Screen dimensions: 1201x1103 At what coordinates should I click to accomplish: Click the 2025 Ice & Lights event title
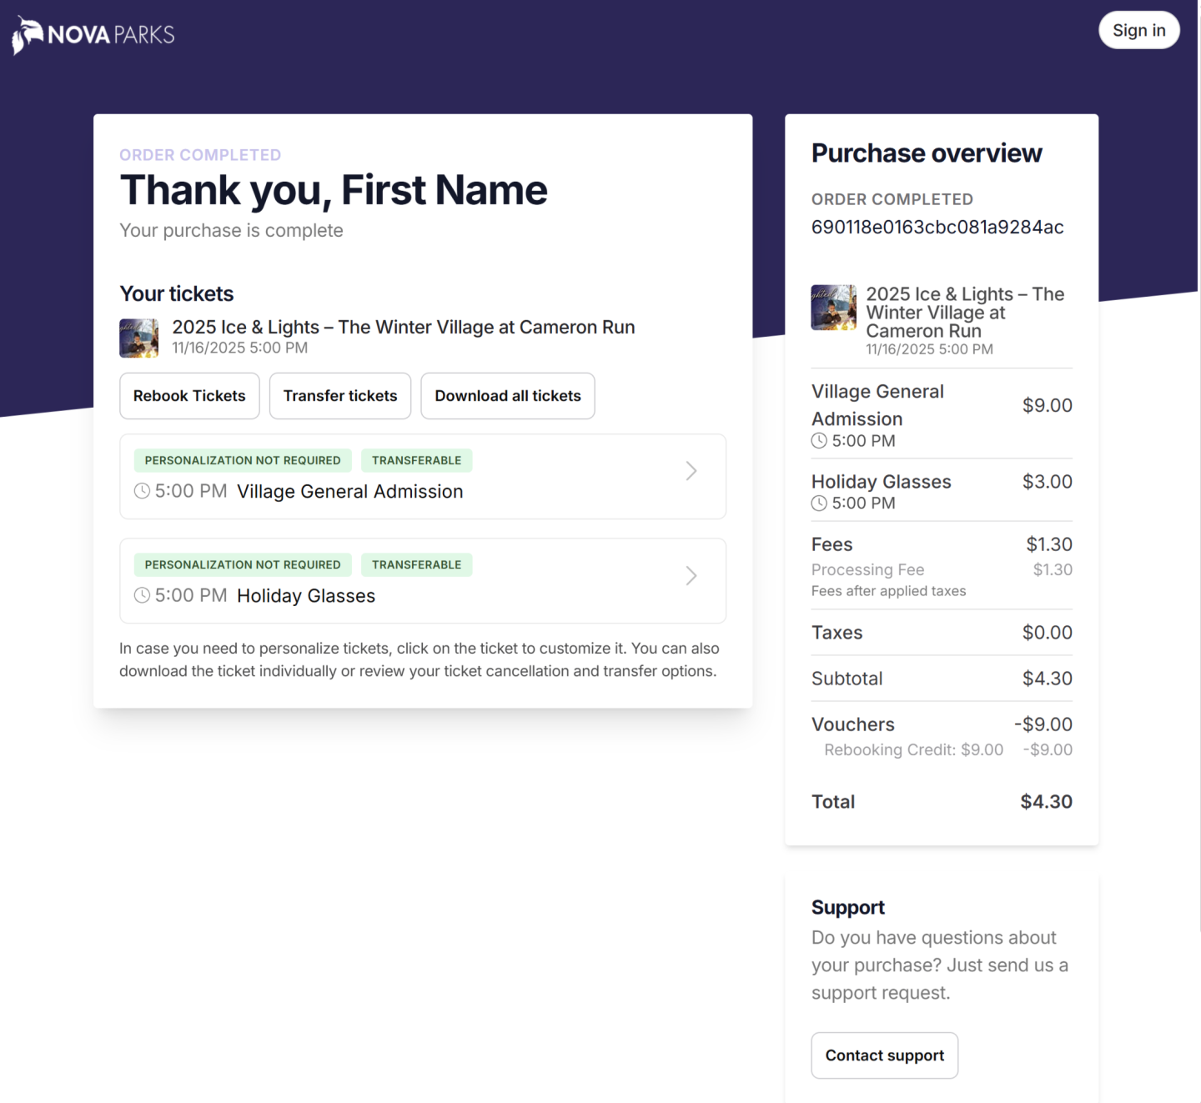click(x=404, y=327)
